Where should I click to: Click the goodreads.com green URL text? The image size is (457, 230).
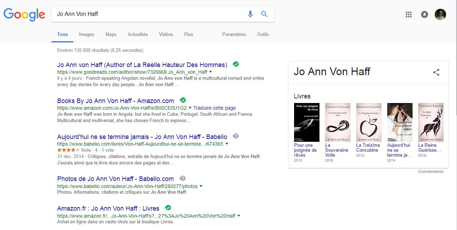132,72
